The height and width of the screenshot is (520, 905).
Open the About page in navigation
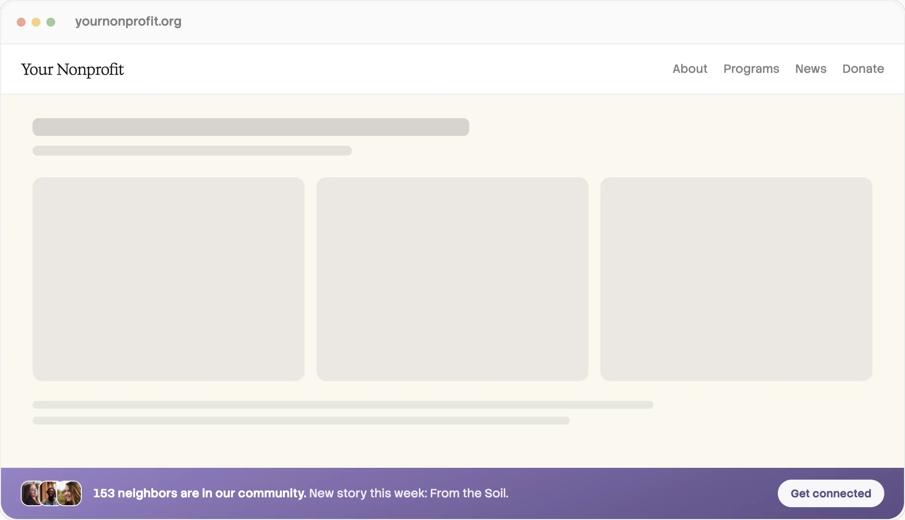pos(690,69)
